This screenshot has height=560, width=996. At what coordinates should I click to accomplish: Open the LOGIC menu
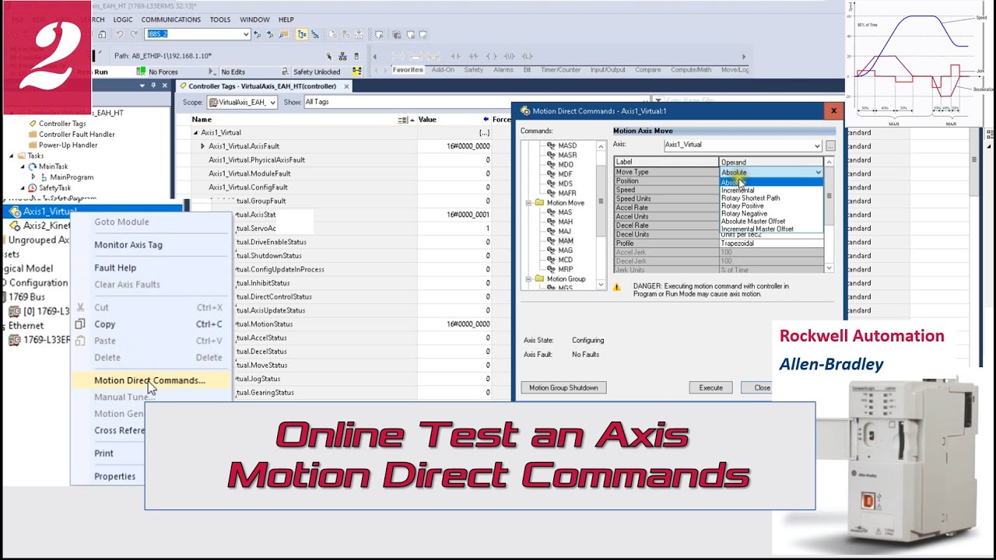tap(123, 19)
